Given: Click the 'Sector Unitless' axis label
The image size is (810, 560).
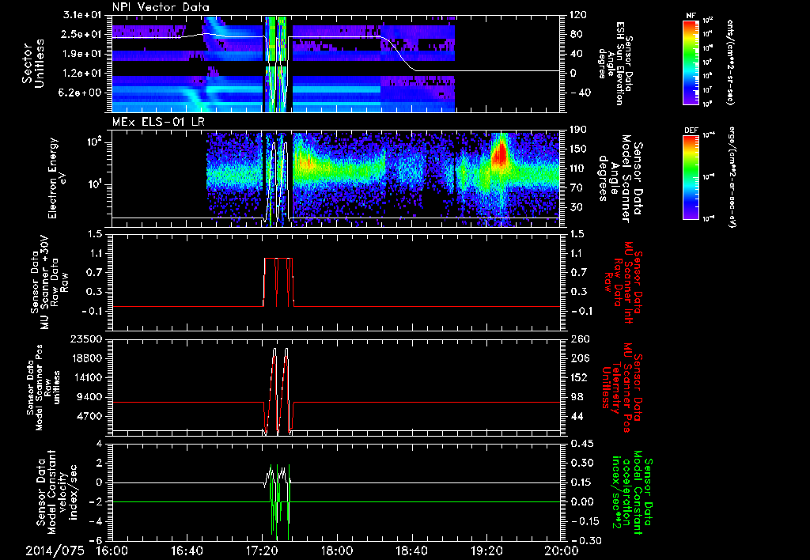Looking at the screenshot, I should pos(33,63).
